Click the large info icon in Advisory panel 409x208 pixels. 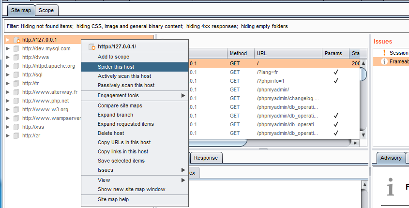coord(390,187)
